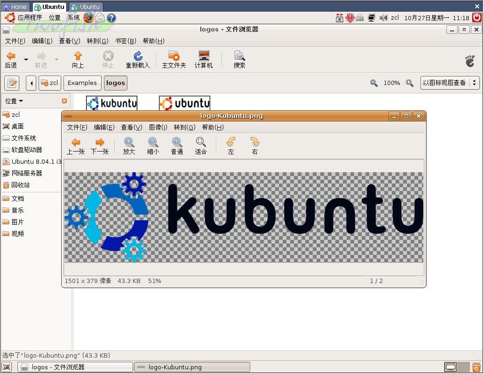Switch to the Home tab
The image size is (484, 374).
tap(15, 7)
